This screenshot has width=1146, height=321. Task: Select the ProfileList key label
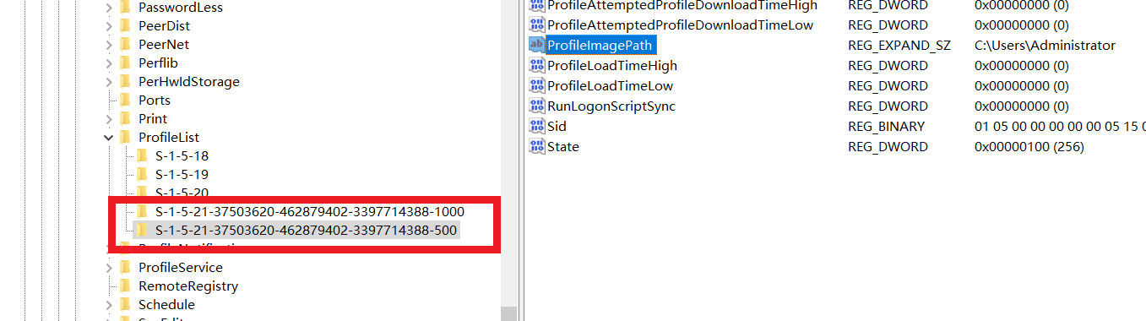coord(169,137)
